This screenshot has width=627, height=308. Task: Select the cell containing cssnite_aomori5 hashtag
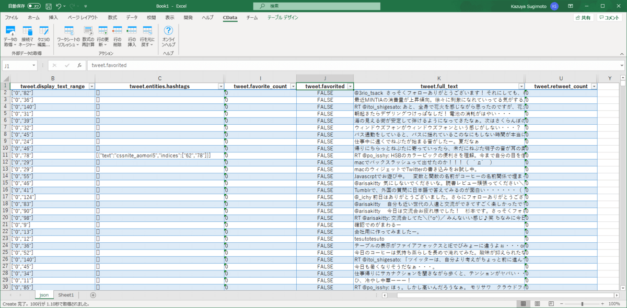pos(159,156)
